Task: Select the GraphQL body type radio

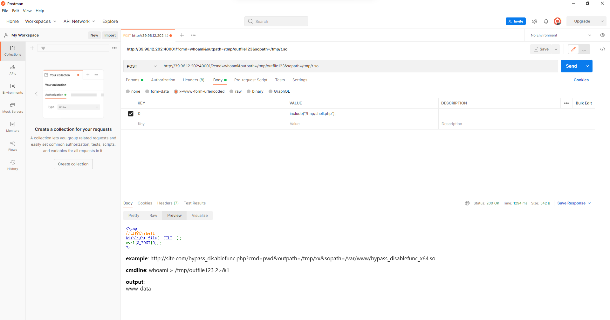Action: pos(271,91)
